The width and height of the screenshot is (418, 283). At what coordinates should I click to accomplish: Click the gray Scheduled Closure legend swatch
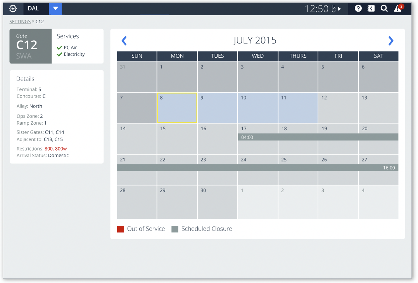tap(175, 229)
